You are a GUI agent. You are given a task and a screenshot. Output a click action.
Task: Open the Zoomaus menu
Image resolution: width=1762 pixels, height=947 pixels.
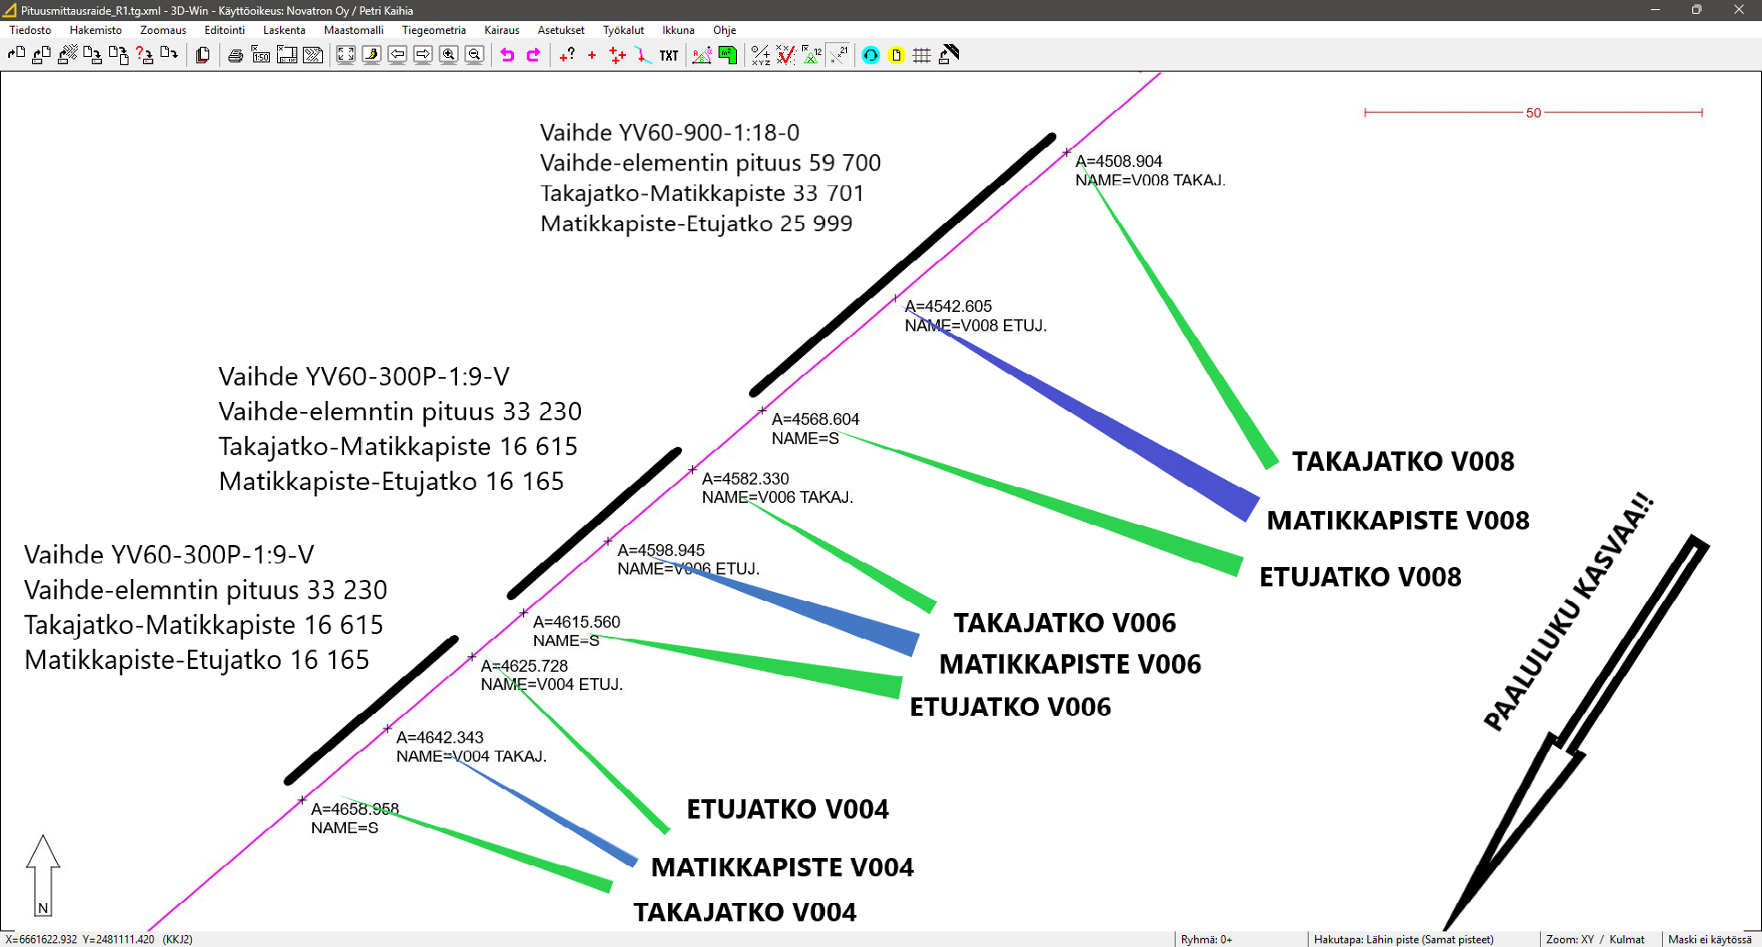(162, 29)
